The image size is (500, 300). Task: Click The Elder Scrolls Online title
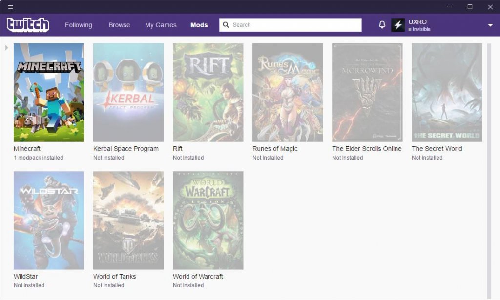(367, 149)
